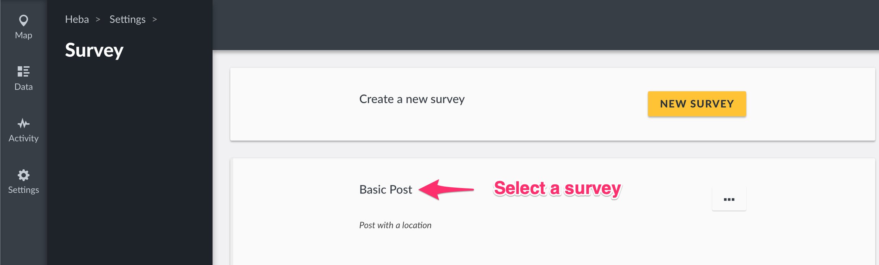
Task: Open the Activity pulse icon
Action: pyautogui.click(x=24, y=123)
